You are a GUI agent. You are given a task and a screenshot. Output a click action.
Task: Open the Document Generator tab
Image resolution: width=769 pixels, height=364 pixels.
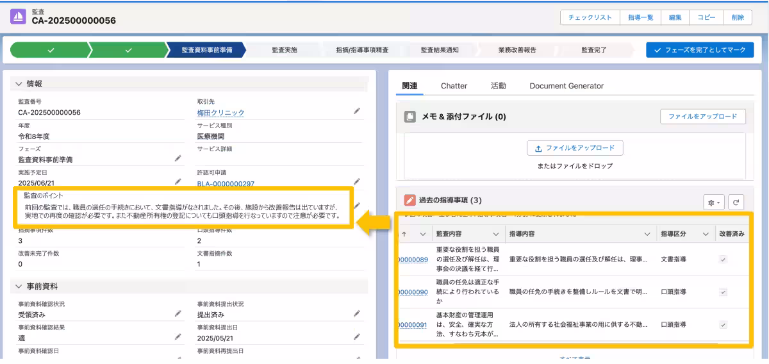[566, 86]
